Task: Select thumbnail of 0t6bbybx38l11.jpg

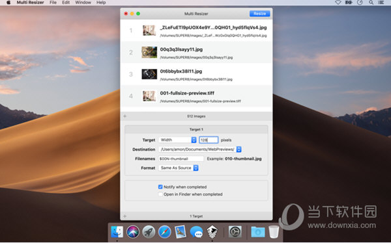Action: tap(149, 74)
